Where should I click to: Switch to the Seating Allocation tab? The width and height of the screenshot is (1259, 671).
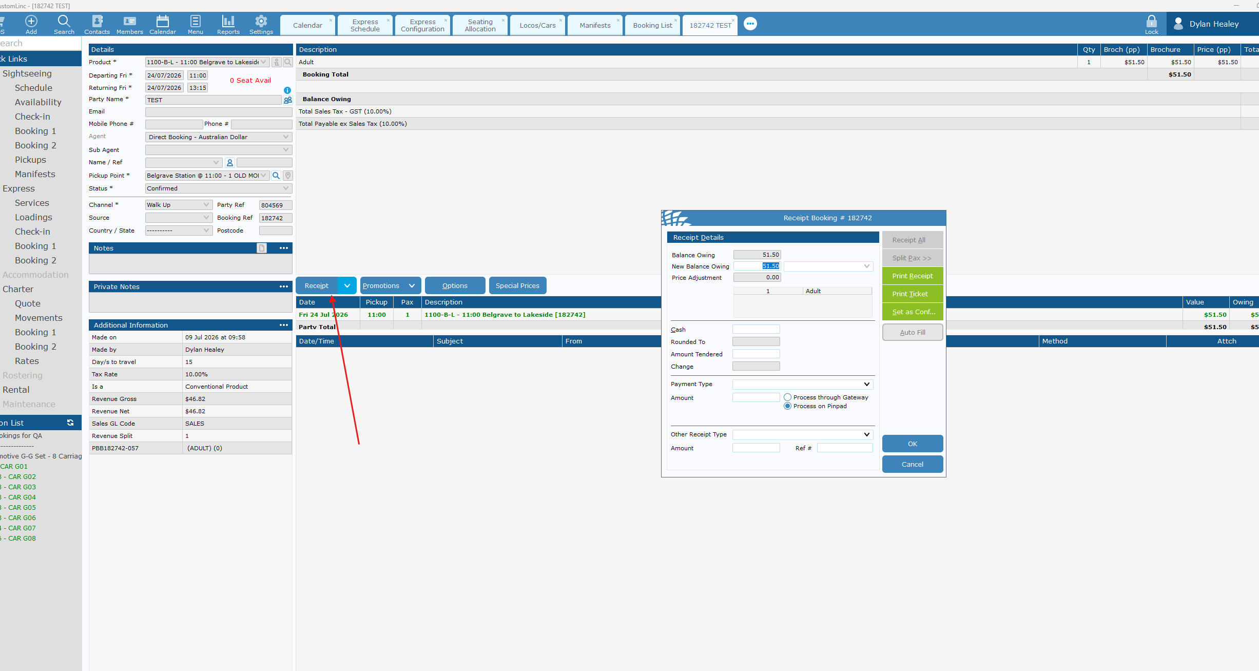(x=480, y=25)
